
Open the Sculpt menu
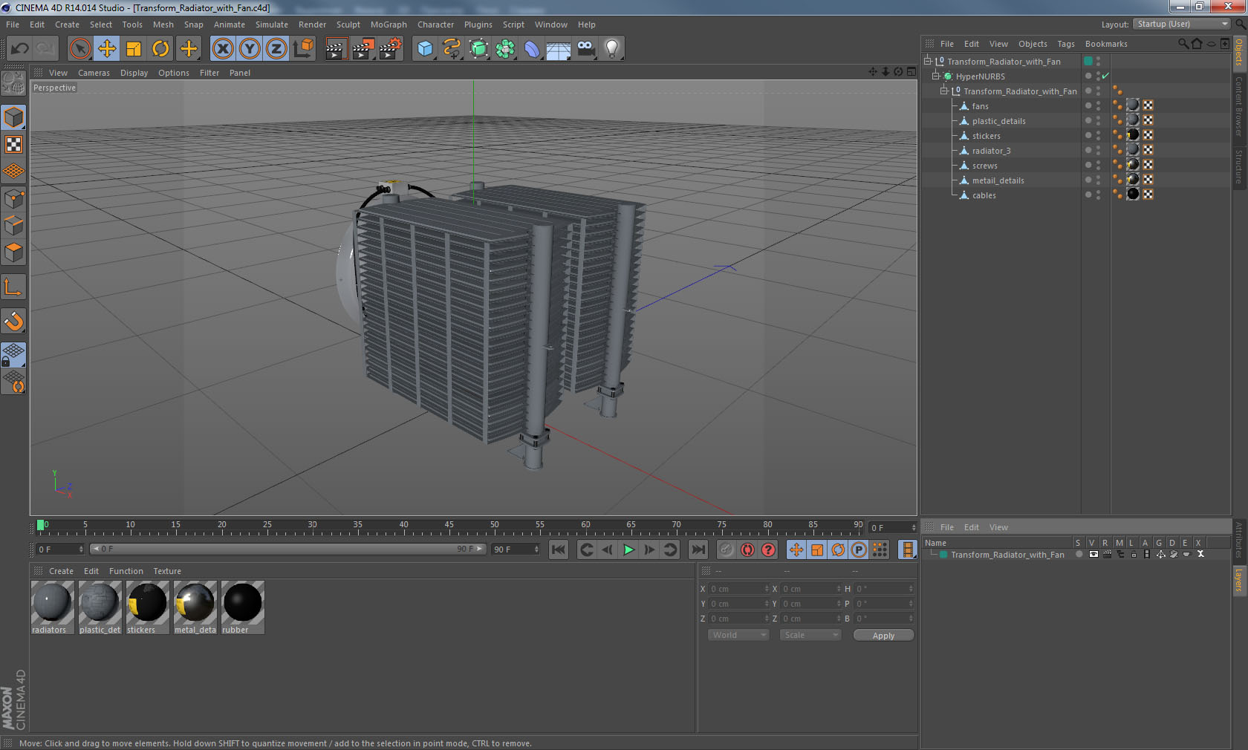tap(348, 25)
